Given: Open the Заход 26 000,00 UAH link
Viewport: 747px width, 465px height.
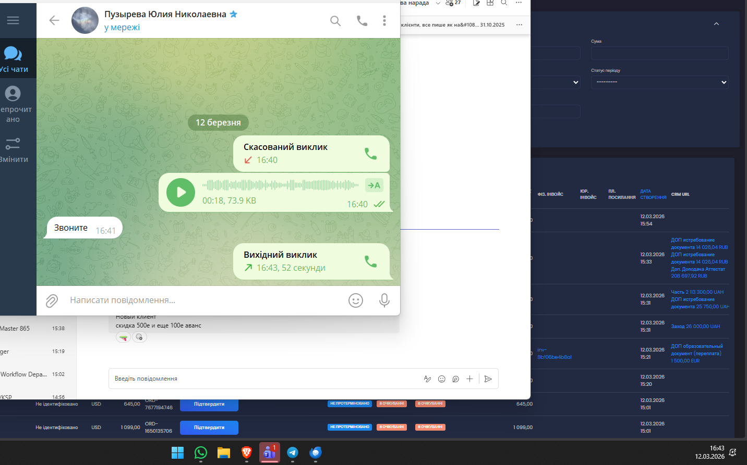Looking at the screenshot, I should (695, 326).
